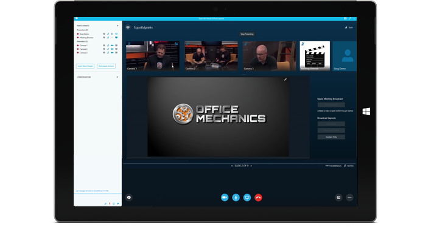Select Meeting Director clapperboard thumbnail
434x227 pixels.
point(315,56)
